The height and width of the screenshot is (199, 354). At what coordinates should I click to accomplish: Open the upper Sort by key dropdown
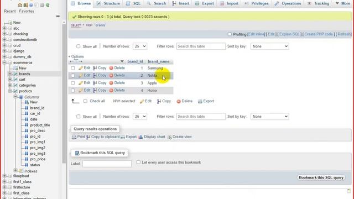pos(269,46)
